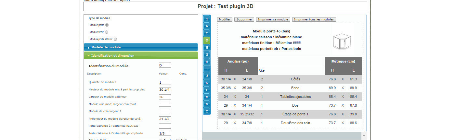Screen dimensions: 455x140
Task: Open module tab K
Action: click(207, 83)
